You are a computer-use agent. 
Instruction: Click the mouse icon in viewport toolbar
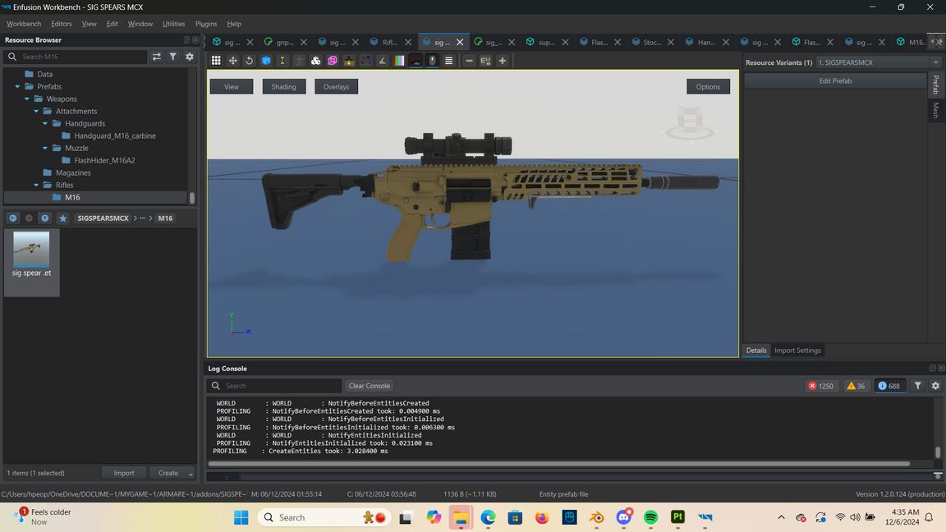(x=432, y=61)
